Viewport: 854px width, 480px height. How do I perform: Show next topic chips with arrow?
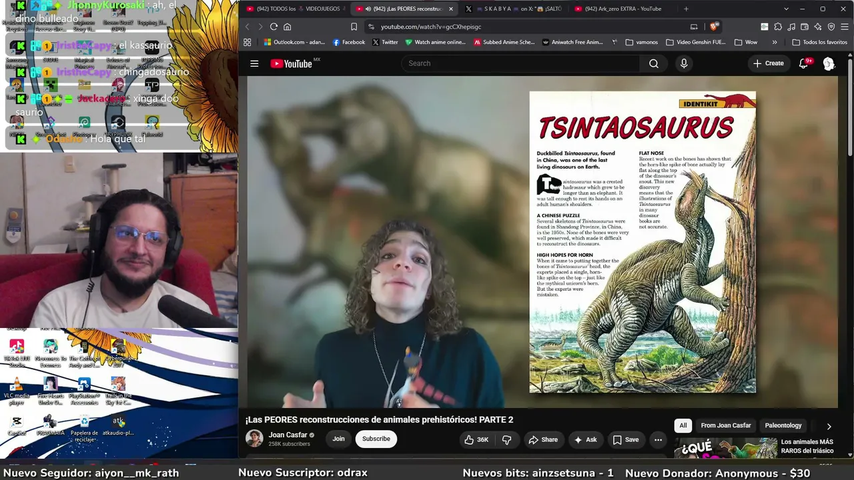(x=829, y=426)
